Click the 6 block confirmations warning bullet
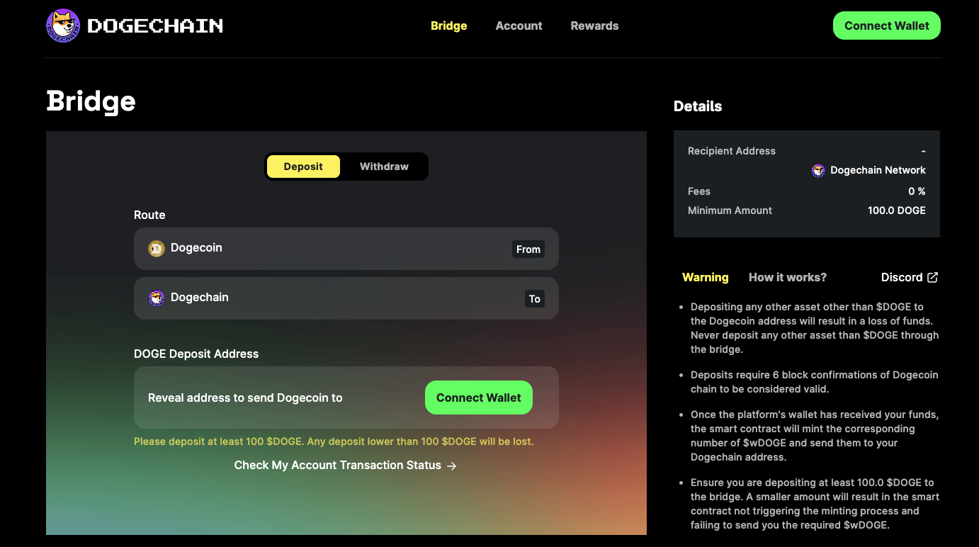 815,382
